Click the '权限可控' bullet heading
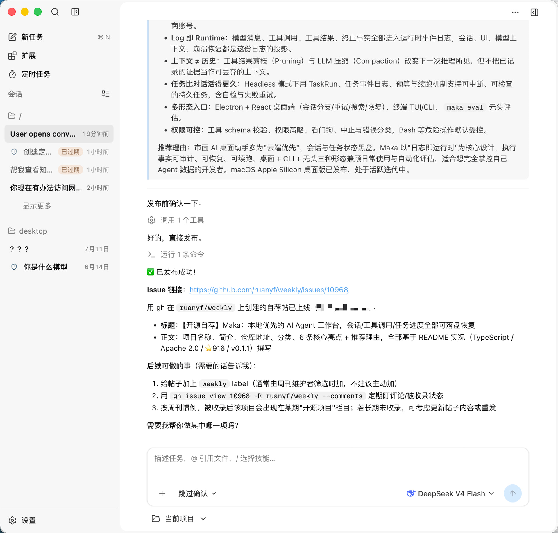Screen dimensions: 558x533 pyautogui.click(x=186, y=130)
